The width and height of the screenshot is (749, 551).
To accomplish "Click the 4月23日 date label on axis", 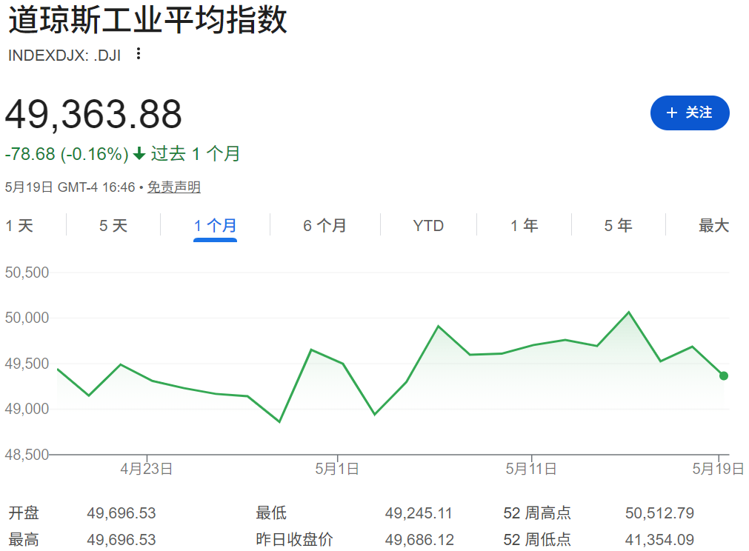I will (146, 469).
